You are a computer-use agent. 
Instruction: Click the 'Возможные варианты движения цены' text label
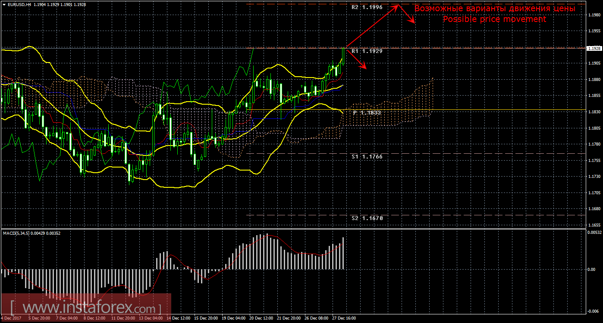coord(494,9)
